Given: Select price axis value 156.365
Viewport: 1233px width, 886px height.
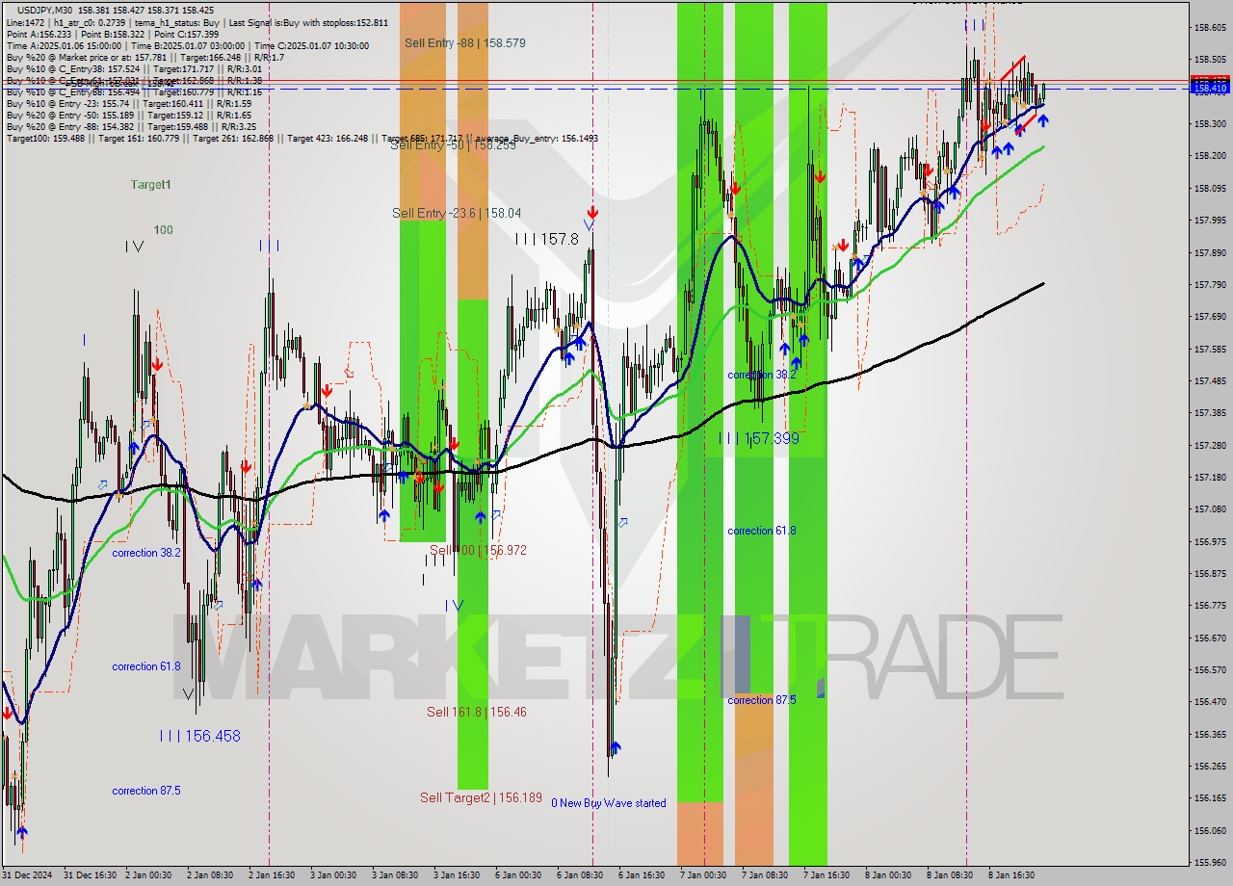Looking at the screenshot, I should (x=1211, y=734).
